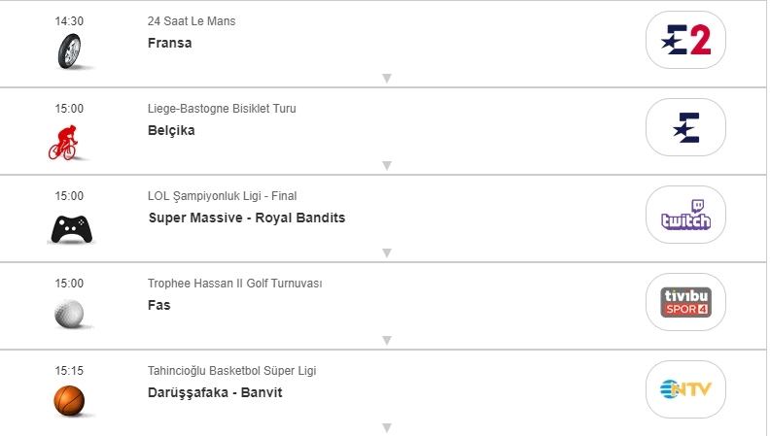Open the Twitch channel logo
This screenshot has height=436, width=770.
[x=685, y=215]
